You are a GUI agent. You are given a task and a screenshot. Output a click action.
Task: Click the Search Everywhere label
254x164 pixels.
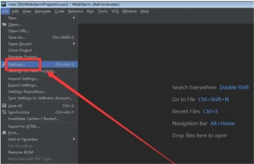coord(194,87)
